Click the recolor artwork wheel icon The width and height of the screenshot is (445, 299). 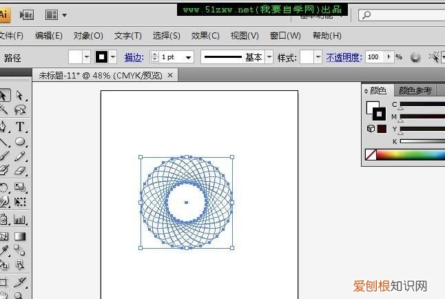415,57
